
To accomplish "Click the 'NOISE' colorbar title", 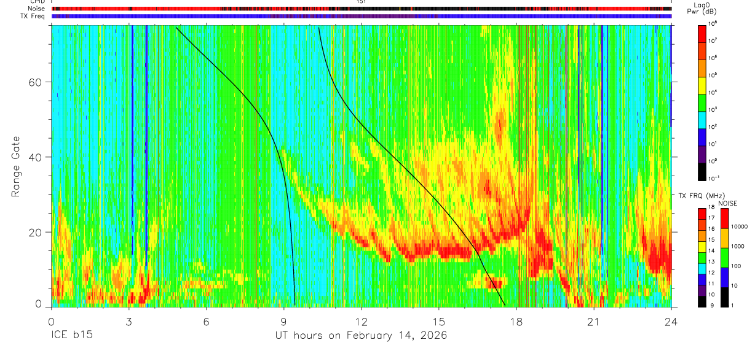I will tap(728, 203).
